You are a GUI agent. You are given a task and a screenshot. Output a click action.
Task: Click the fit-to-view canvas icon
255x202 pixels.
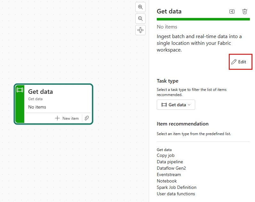click(140, 30)
